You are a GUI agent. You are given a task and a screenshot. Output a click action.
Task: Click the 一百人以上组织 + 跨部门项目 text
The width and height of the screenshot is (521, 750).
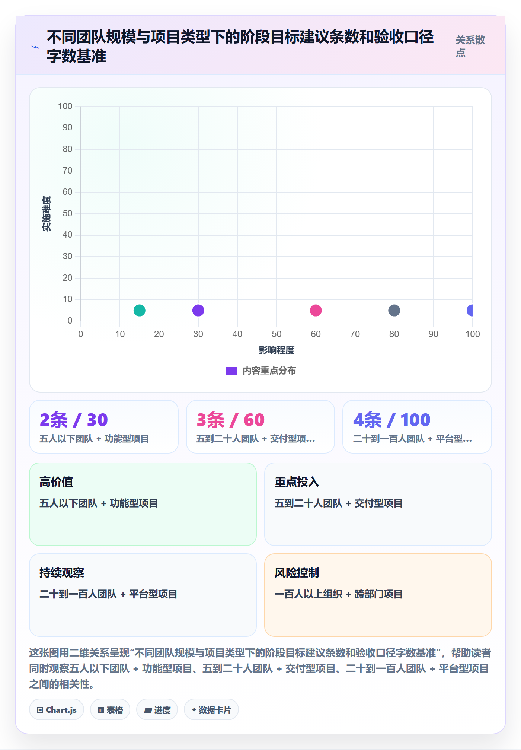(339, 594)
